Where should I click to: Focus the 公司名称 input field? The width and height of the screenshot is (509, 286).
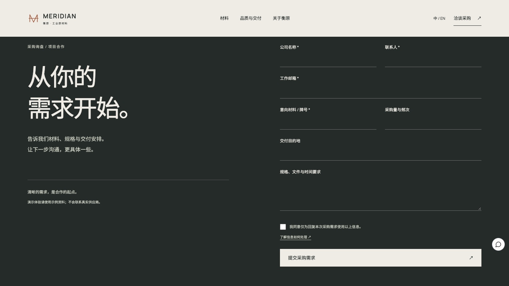point(328,60)
